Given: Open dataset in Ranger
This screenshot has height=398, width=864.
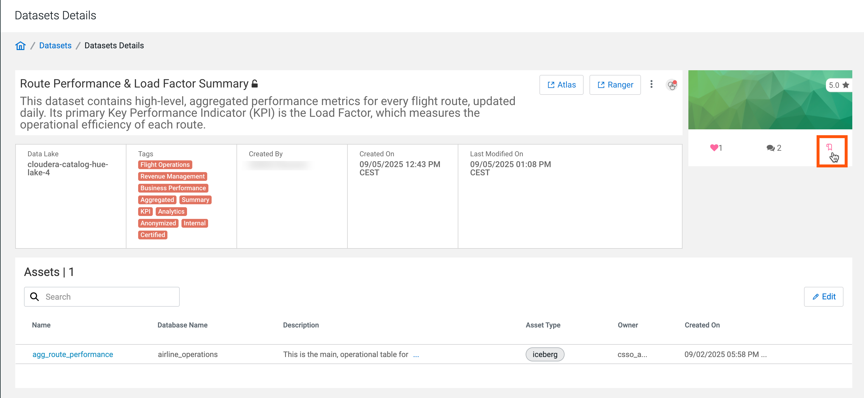Looking at the screenshot, I should (x=615, y=85).
